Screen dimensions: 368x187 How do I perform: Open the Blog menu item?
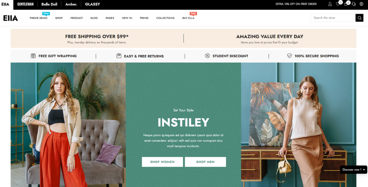pyautogui.click(x=94, y=18)
